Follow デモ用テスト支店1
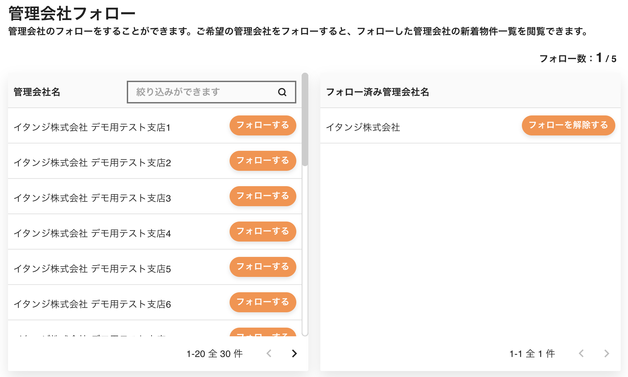 pyautogui.click(x=263, y=125)
